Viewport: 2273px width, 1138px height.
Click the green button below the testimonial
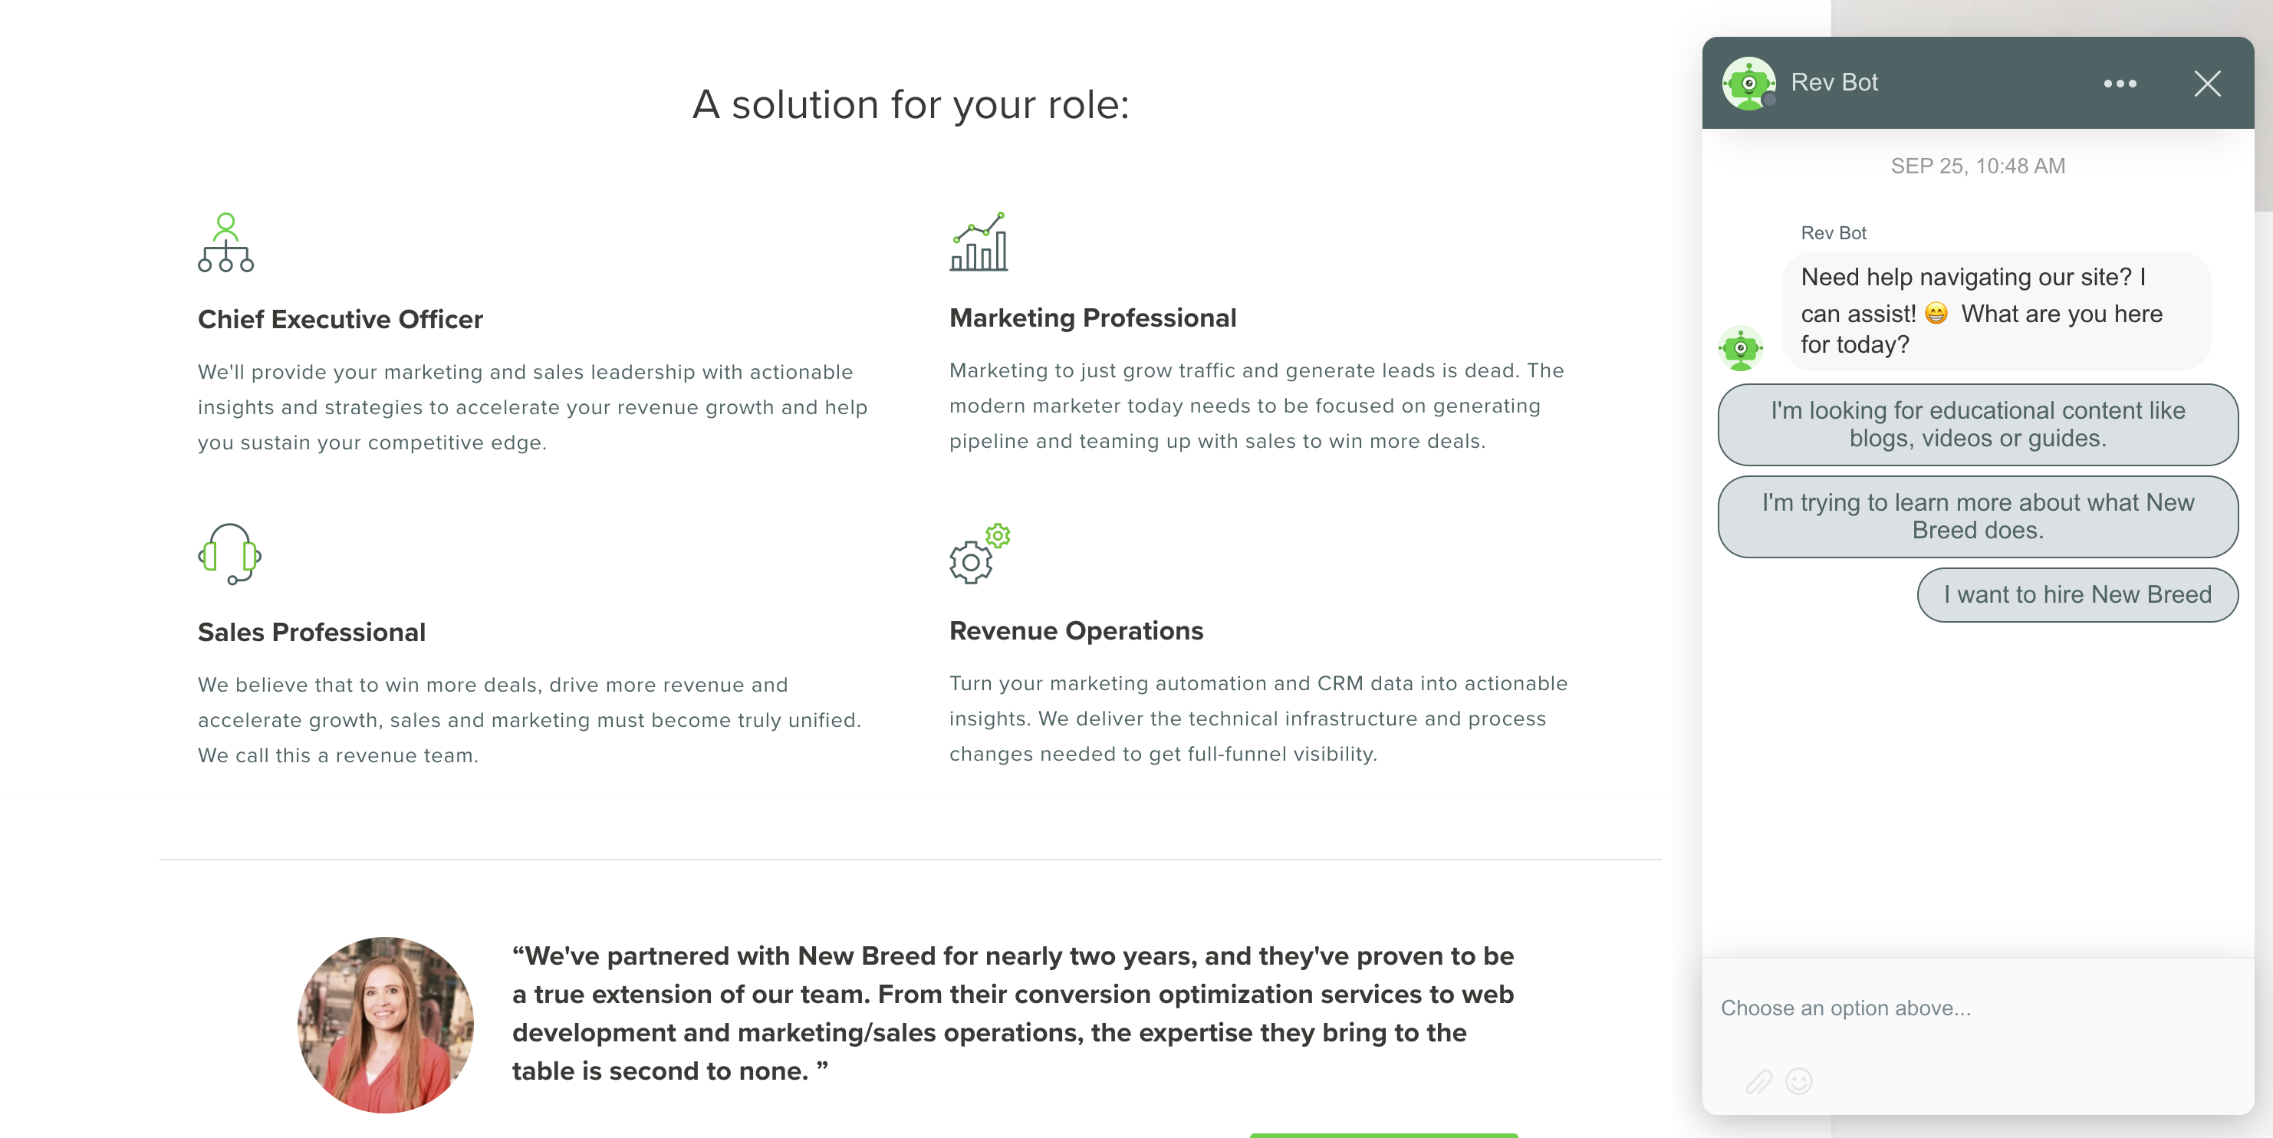[1383, 1134]
